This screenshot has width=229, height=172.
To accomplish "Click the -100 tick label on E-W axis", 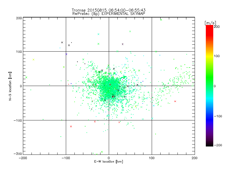I will point(66,158).
